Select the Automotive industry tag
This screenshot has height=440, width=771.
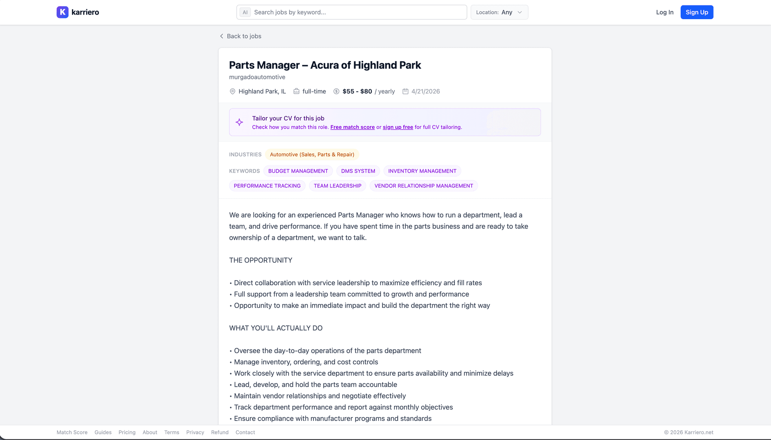[x=312, y=154]
